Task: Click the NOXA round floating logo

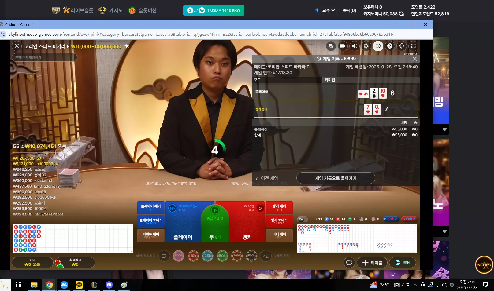Action: point(484,265)
